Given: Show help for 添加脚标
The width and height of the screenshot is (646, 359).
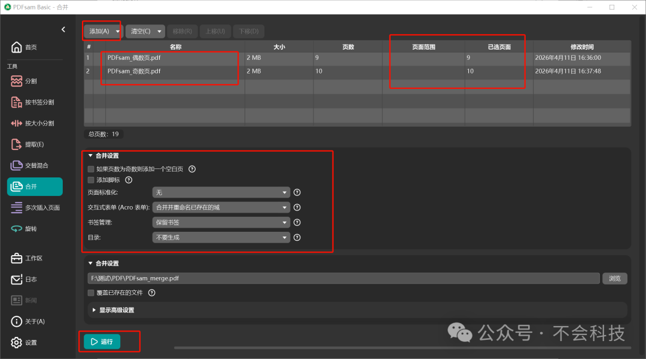Looking at the screenshot, I should pyautogui.click(x=129, y=180).
